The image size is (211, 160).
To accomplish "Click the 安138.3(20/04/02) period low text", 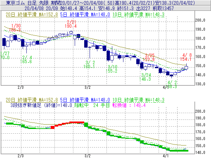I will (x=174, y=3).
